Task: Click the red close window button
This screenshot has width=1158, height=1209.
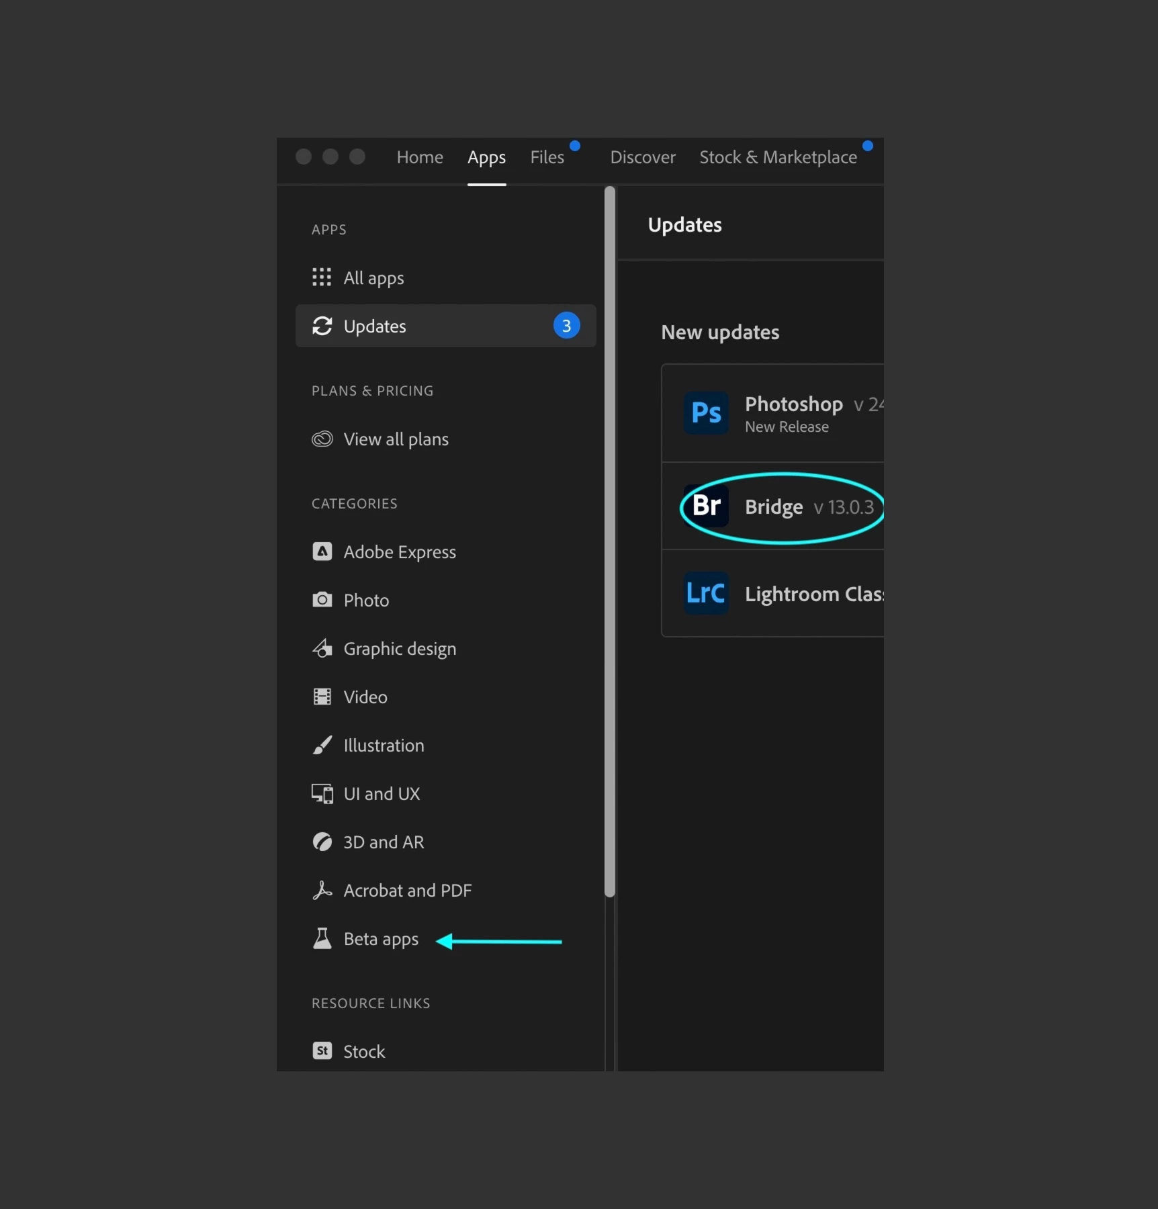Action: pos(303,156)
